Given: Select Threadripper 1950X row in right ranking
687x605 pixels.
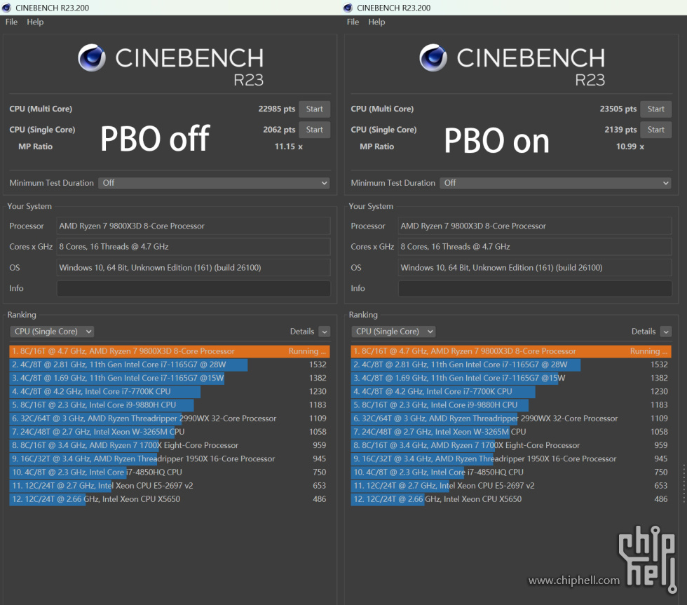Looking at the screenshot, I should (x=511, y=458).
